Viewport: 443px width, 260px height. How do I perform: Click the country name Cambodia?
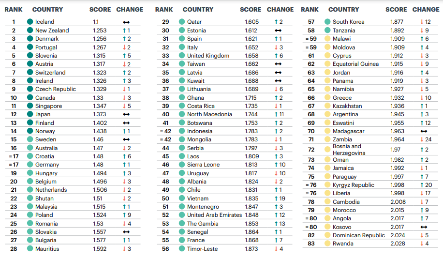[x=346, y=202]
